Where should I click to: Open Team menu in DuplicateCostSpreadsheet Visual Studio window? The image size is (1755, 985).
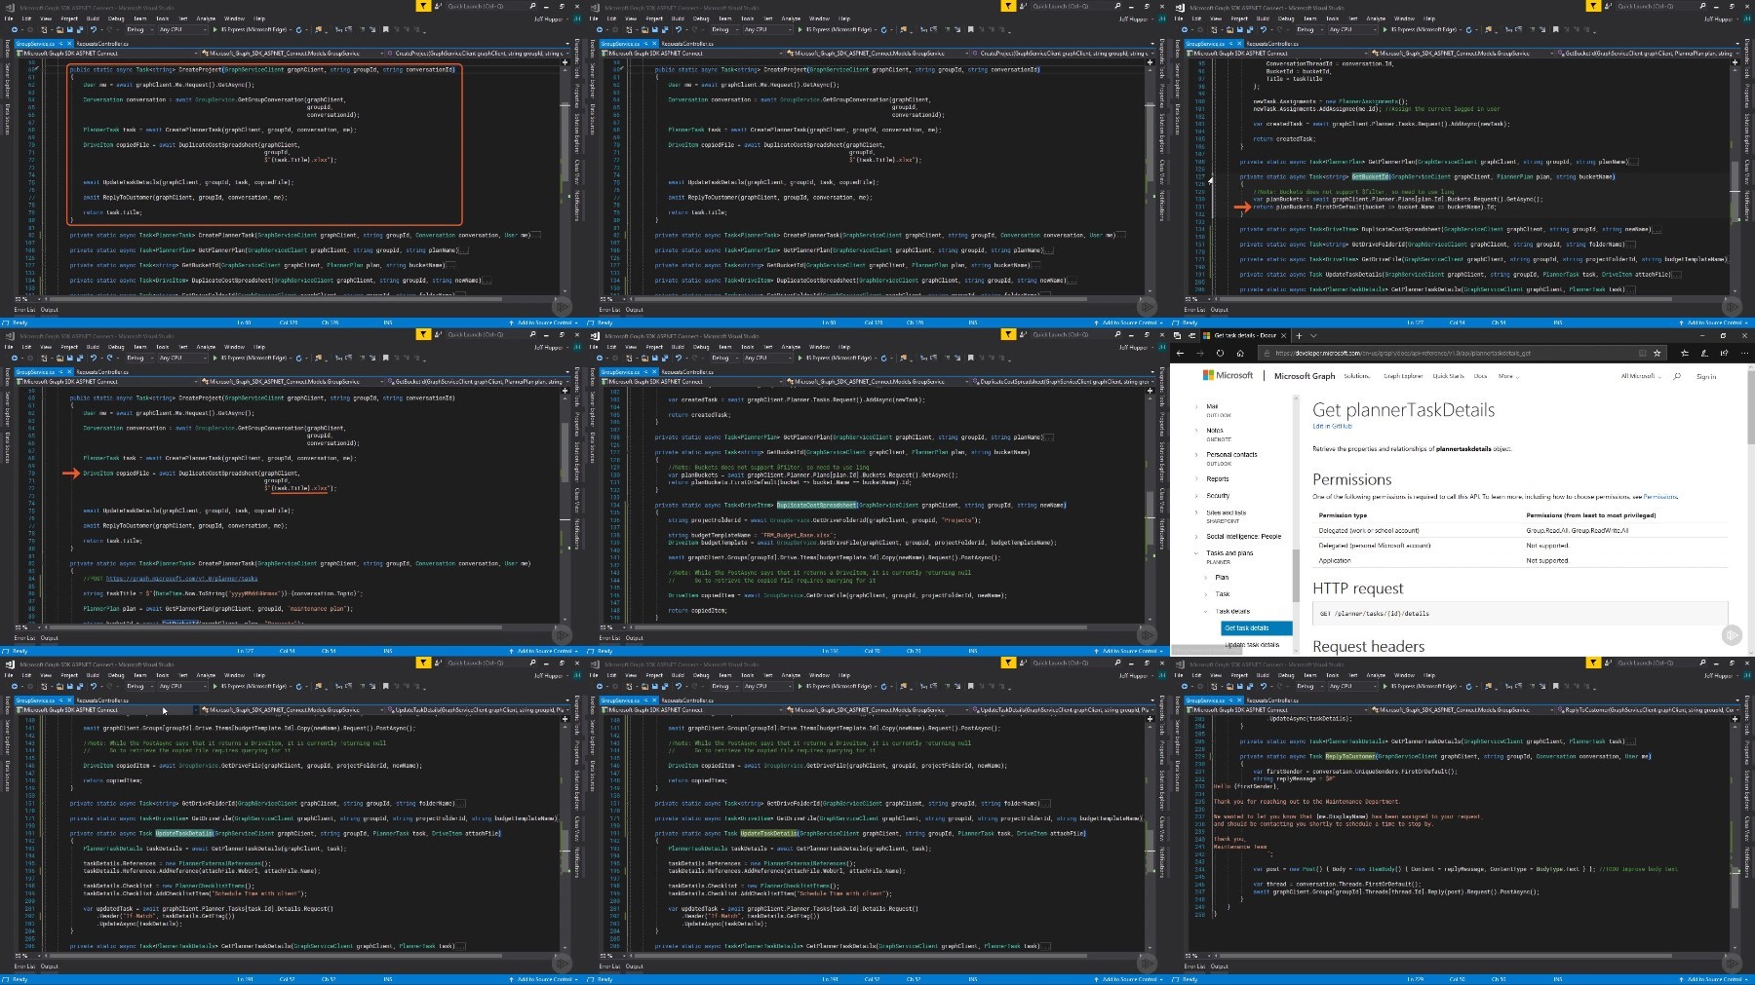pyautogui.click(x=725, y=347)
